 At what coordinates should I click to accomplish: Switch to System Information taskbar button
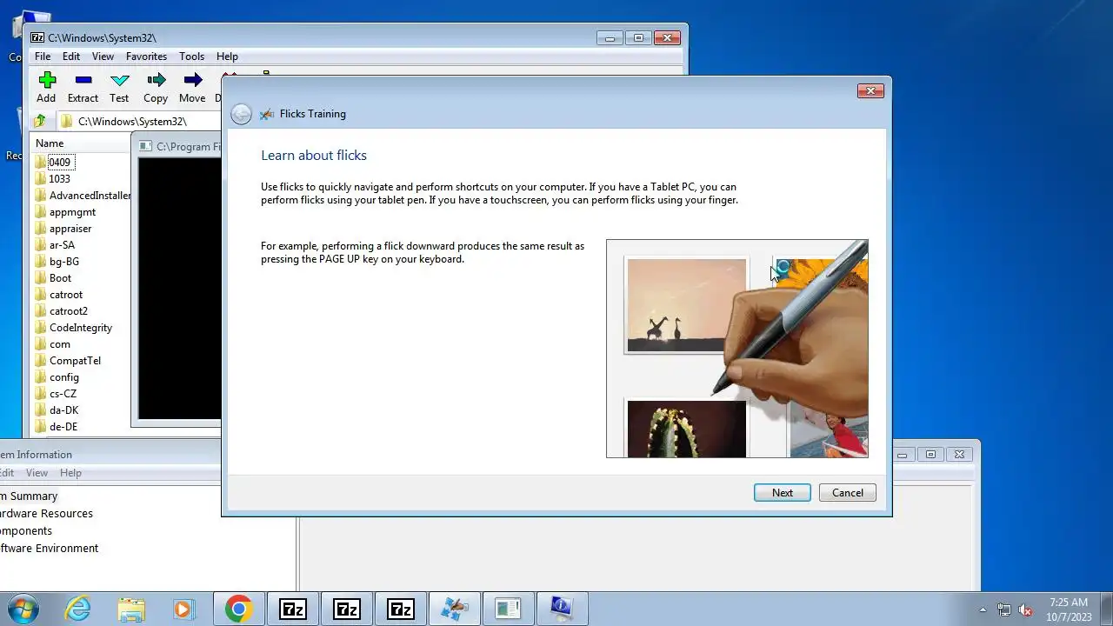563,609
